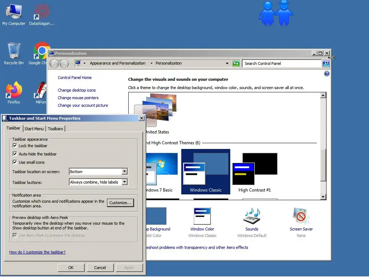Click the Search Control Panel field
Viewport: 369px width, 277px height.
tap(282, 63)
